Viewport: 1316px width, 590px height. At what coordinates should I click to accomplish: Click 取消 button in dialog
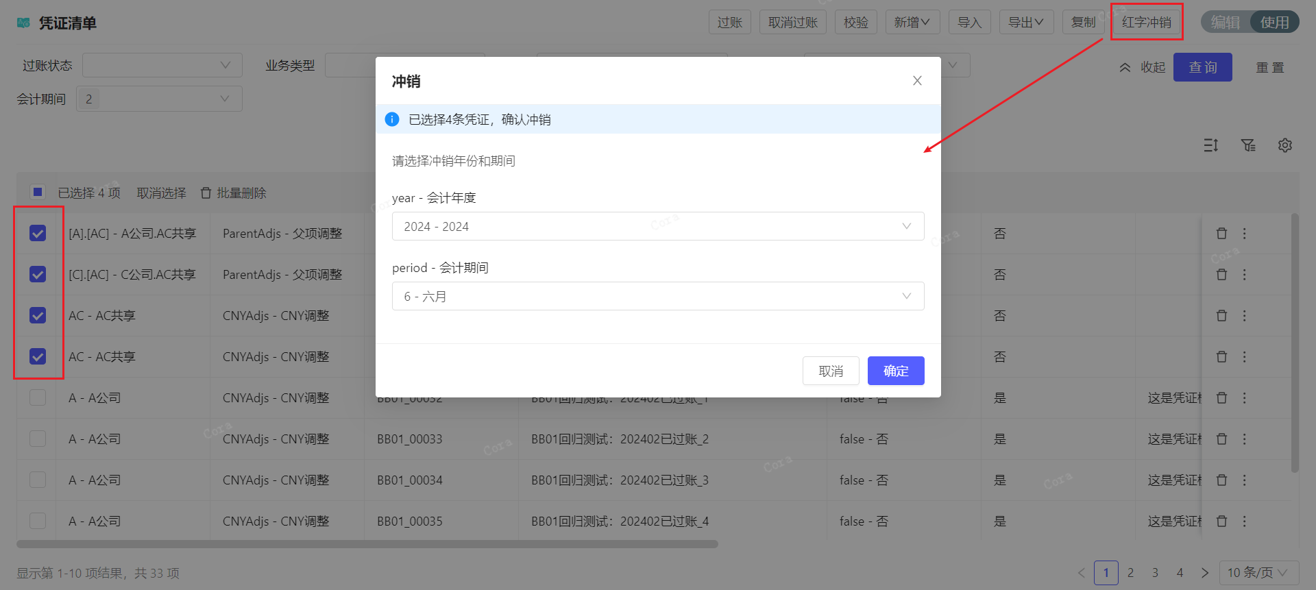(831, 371)
